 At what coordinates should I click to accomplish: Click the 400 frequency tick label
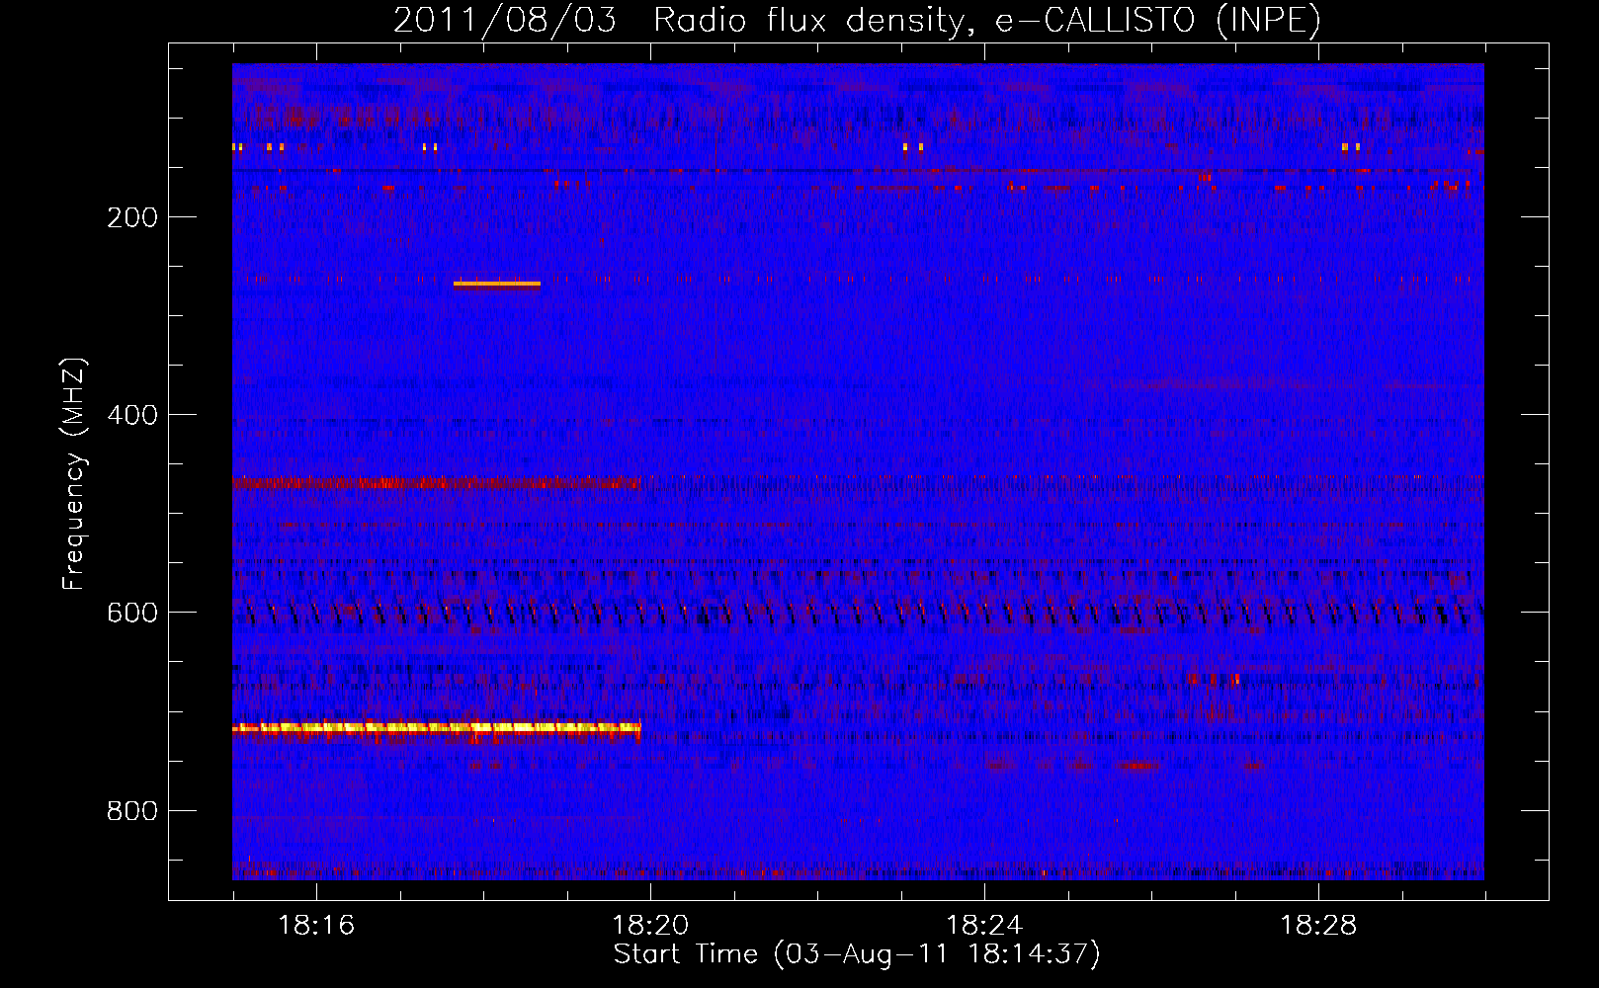click(132, 415)
